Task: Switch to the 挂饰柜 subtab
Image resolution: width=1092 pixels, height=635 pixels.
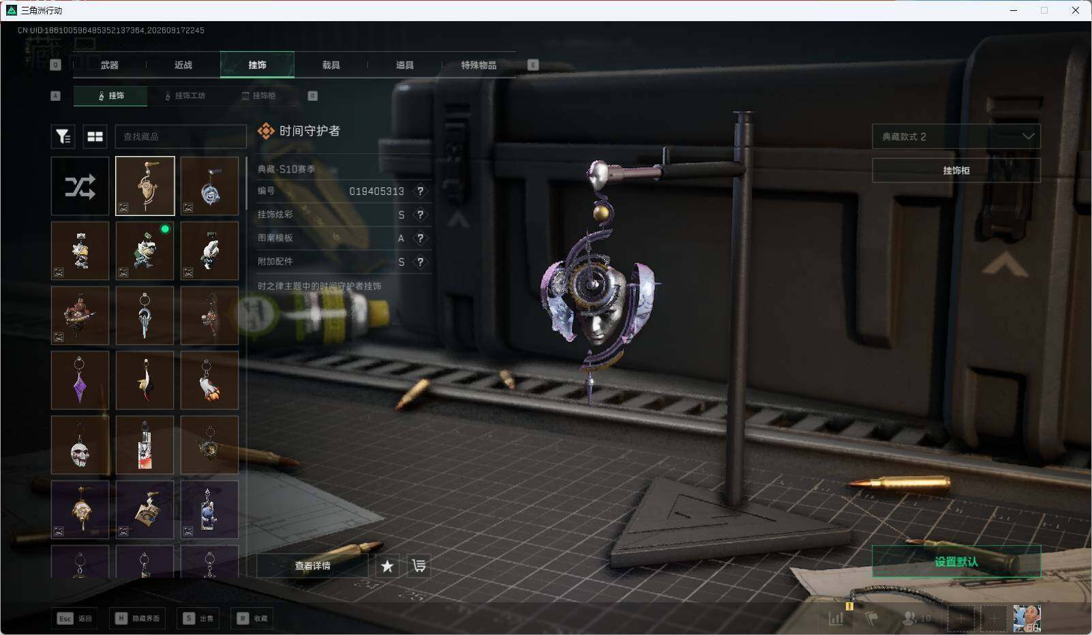Action: pyautogui.click(x=259, y=96)
